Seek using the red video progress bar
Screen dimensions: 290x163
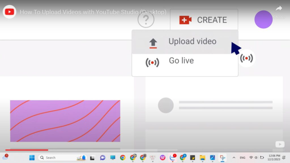pyautogui.click(x=26, y=150)
